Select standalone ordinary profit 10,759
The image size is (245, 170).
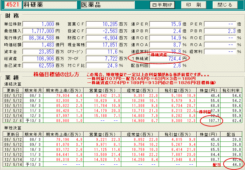pyautogui.click(x=140, y=150)
